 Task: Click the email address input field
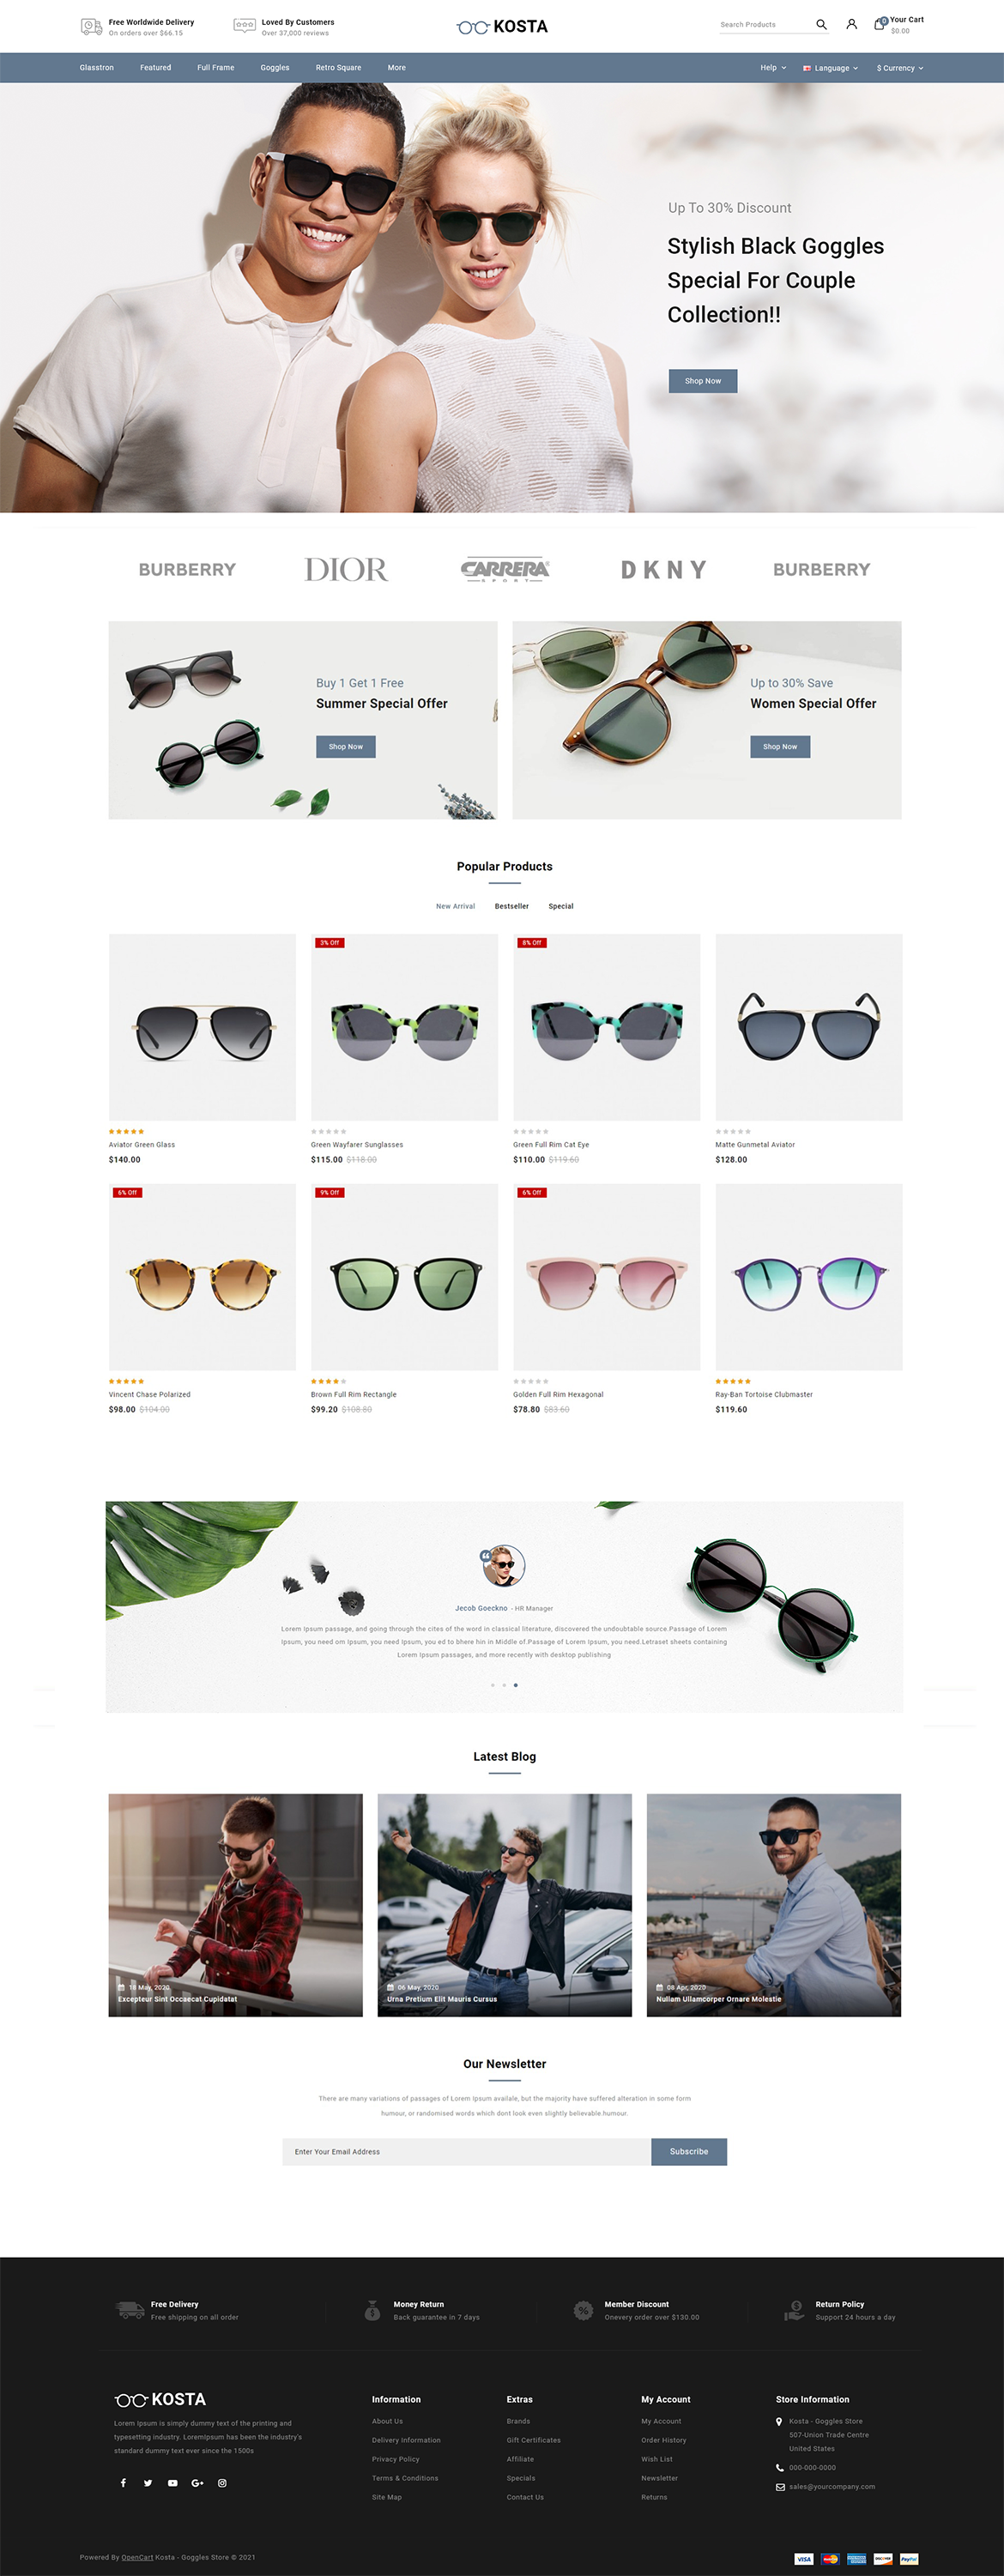coord(467,2151)
